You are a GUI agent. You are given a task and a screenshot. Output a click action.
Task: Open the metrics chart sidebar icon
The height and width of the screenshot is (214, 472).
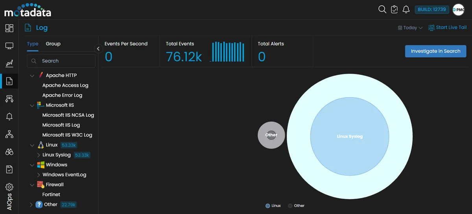tap(9, 63)
